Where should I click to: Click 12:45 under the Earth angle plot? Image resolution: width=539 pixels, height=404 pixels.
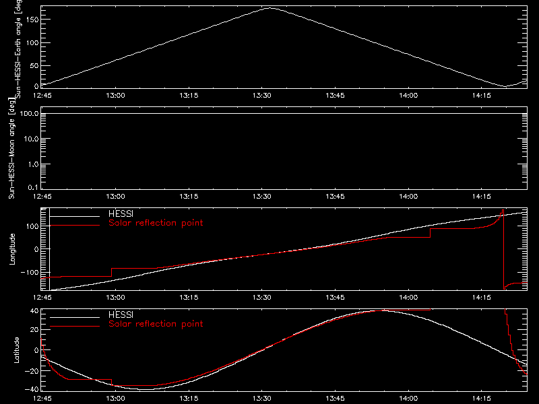pyautogui.click(x=42, y=95)
